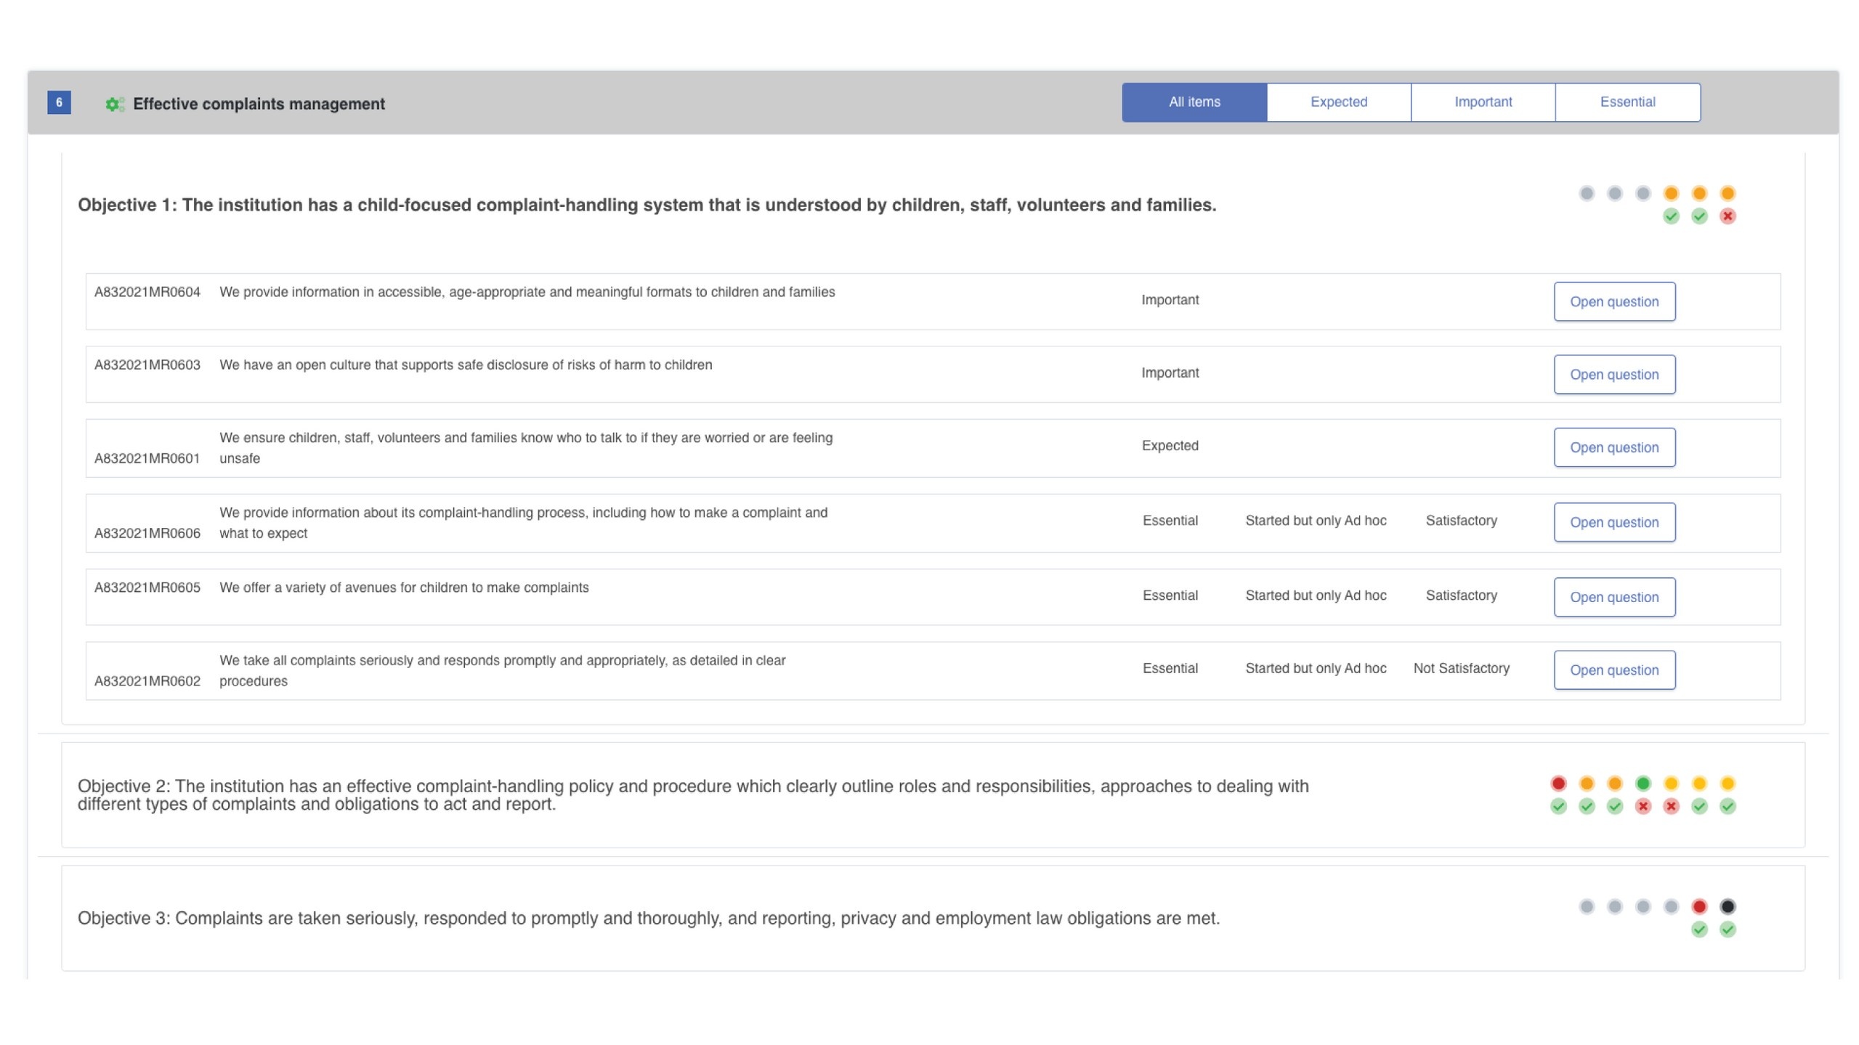This screenshot has width=1859, height=1045.
Task: Click the Effective complaints management section title
Action: 259,104
